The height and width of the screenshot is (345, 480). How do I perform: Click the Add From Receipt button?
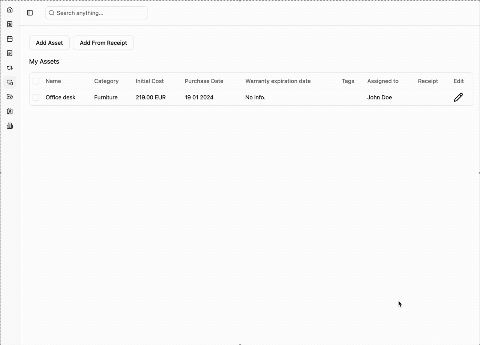103,43
